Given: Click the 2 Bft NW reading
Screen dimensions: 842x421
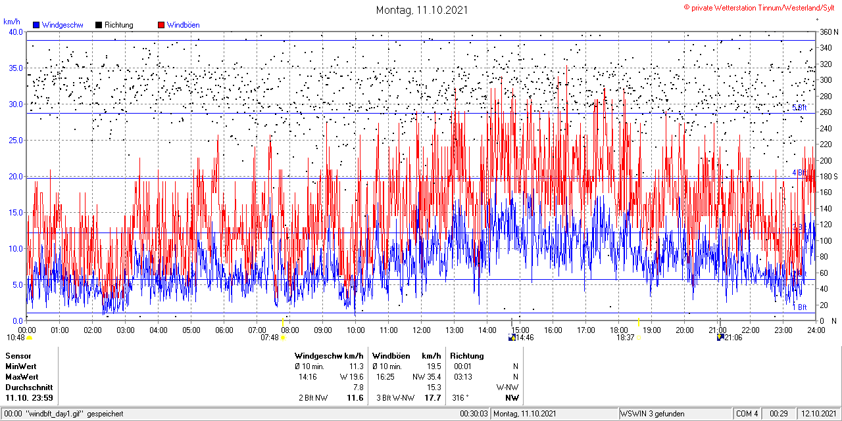Looking at the screenshot, I should (313, 398).
